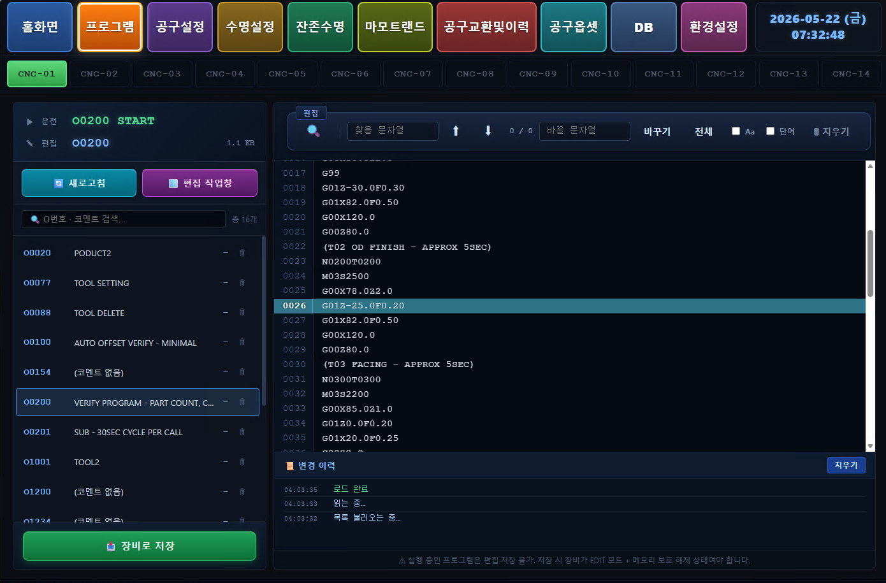Open the 공구교환및이력 menu

[x=486, y=27]
